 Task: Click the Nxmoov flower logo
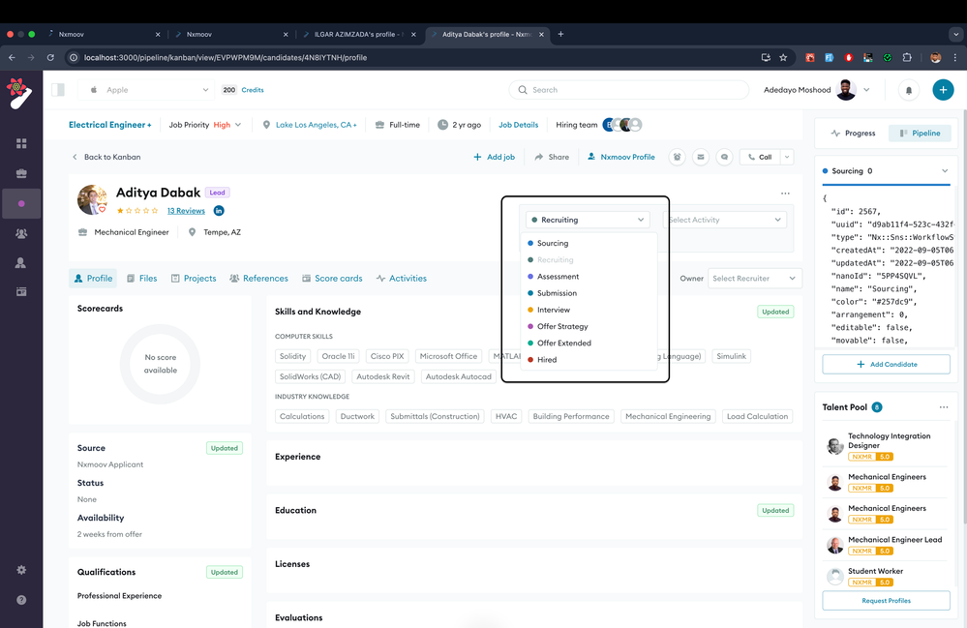19,93
